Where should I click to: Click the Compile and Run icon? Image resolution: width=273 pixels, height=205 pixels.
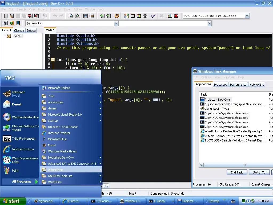click(x=139, y=16)
